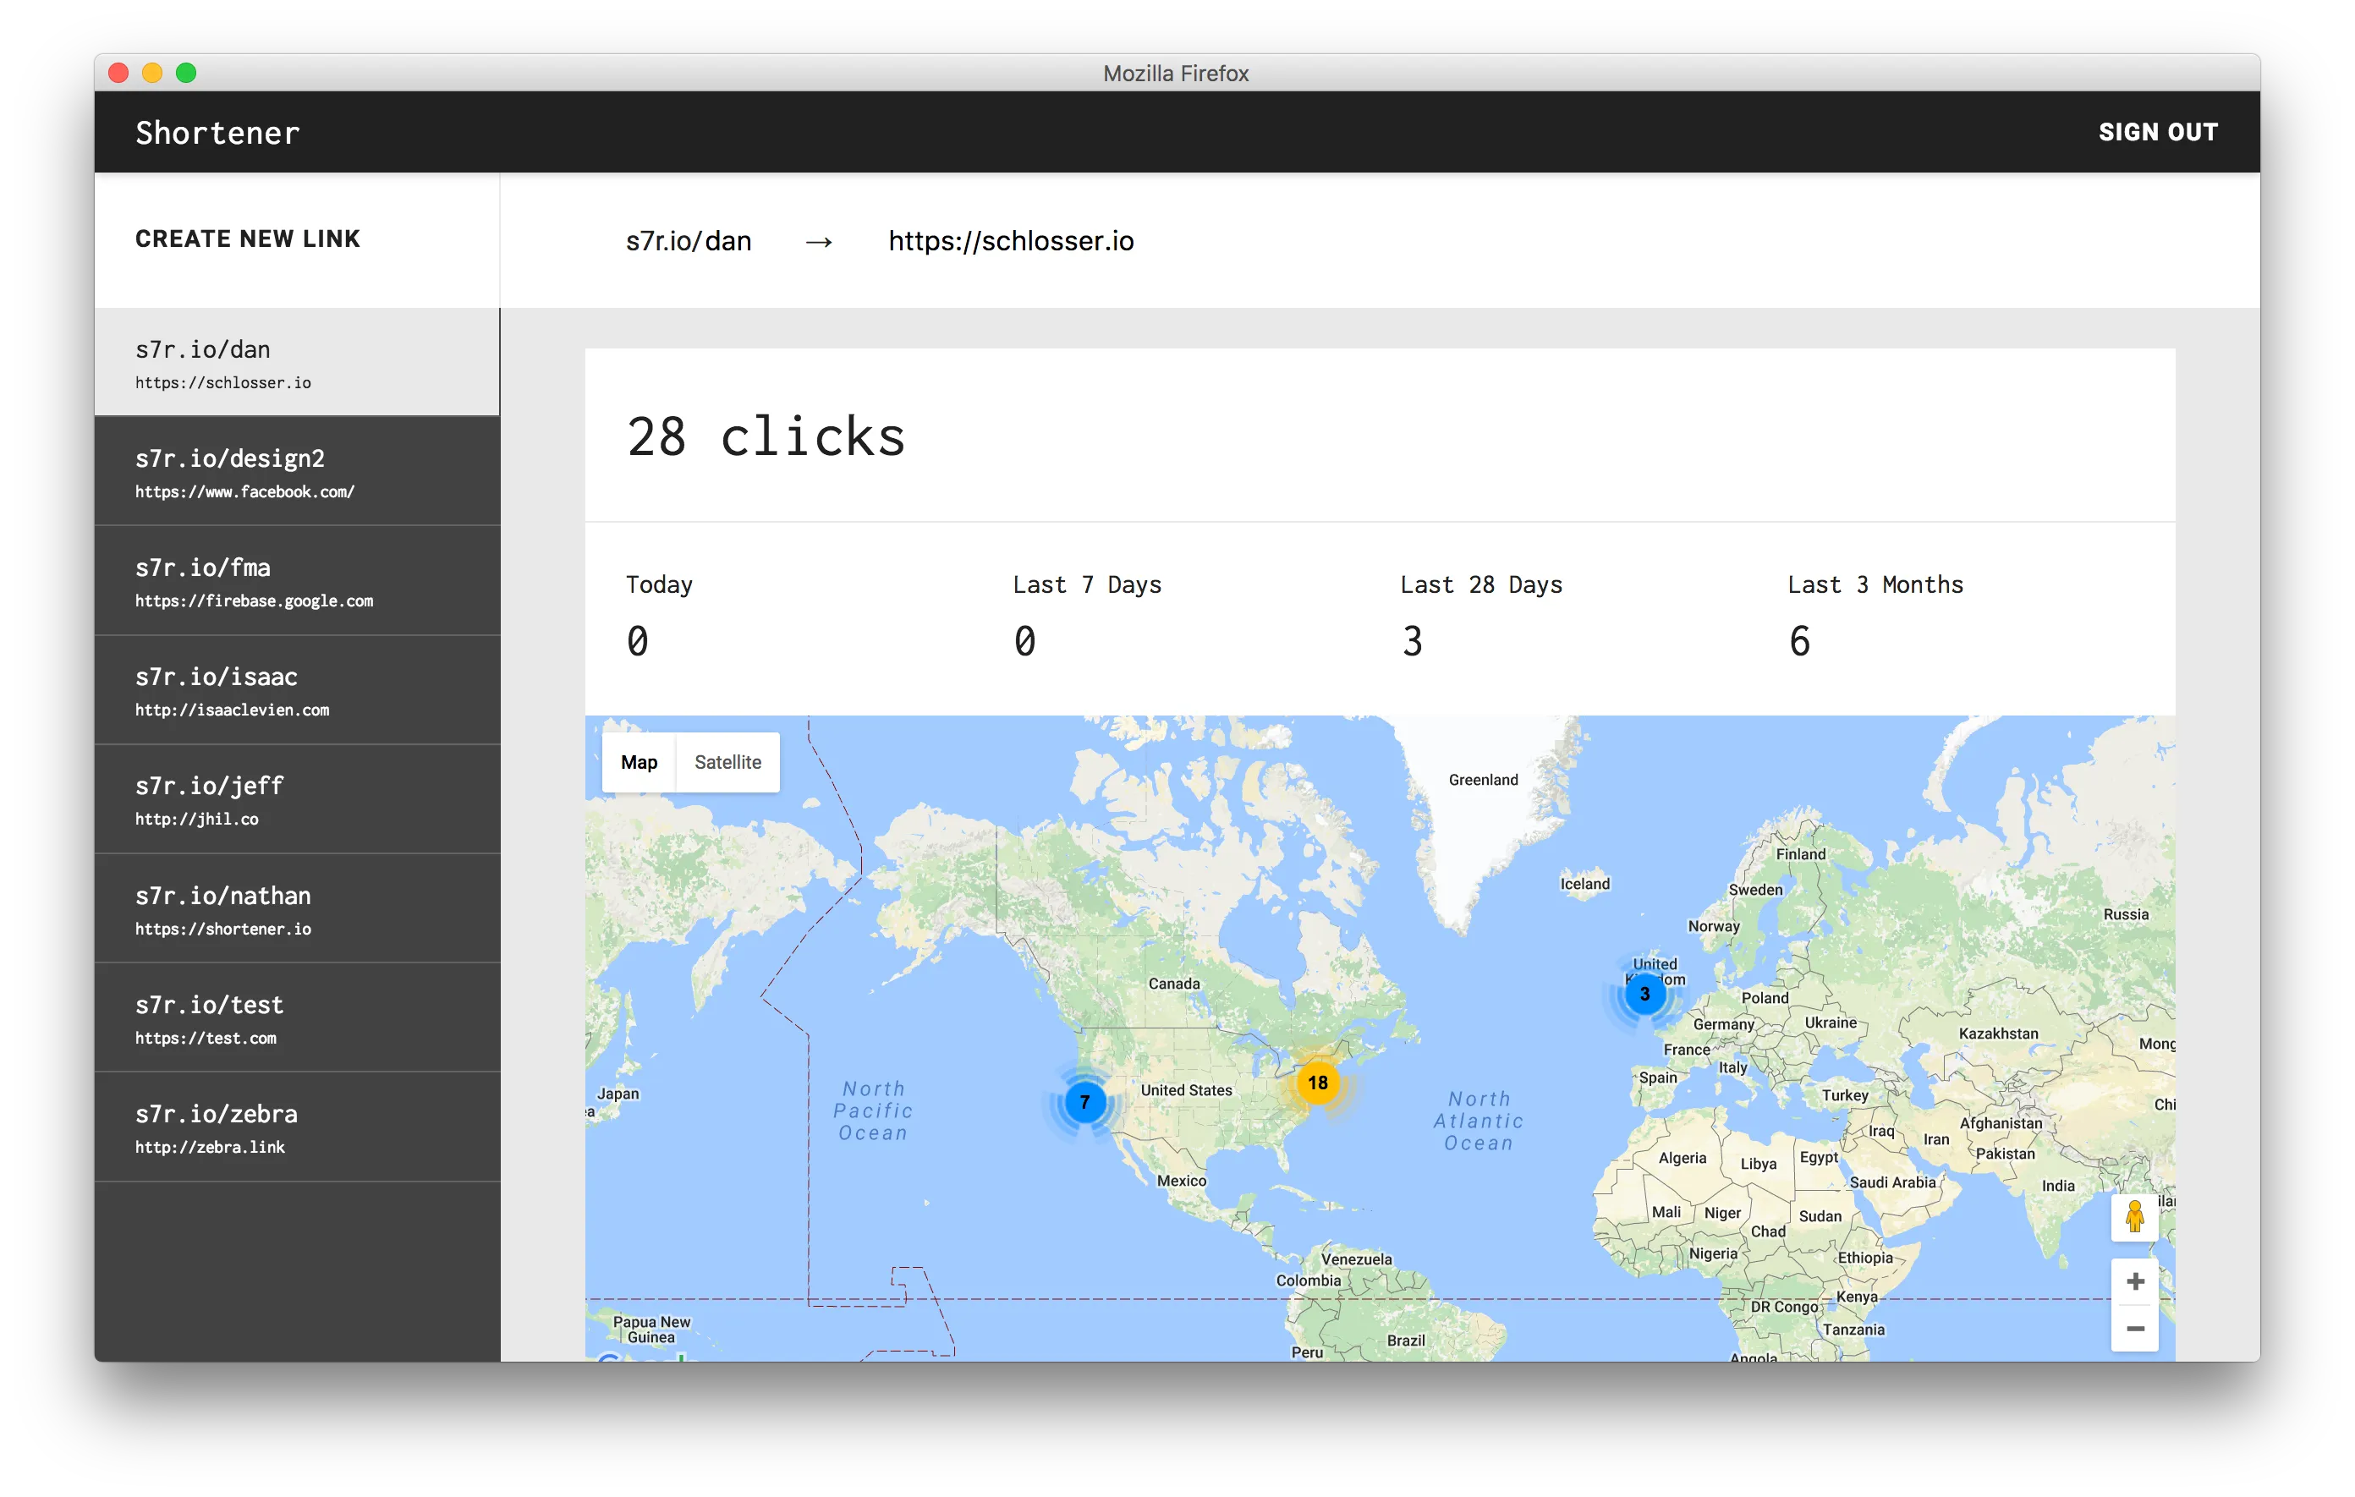Click the Street View pegman icon
This screenshot has width=2355, height=1497.
pos(2135,1217)
